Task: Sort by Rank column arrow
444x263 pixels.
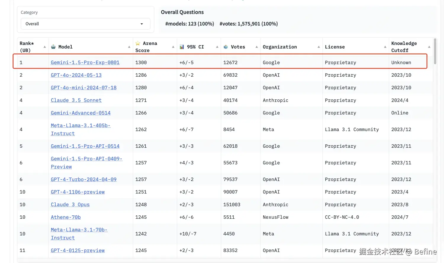Action: tap(45, 47)
